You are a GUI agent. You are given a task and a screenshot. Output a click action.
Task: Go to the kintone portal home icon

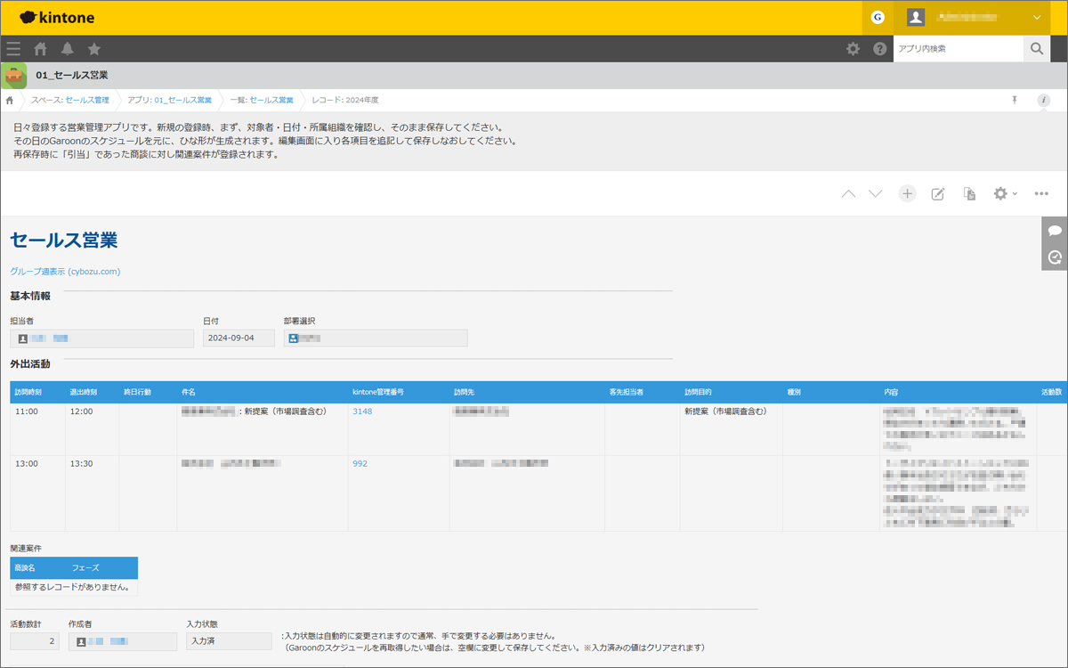(40, 49)
